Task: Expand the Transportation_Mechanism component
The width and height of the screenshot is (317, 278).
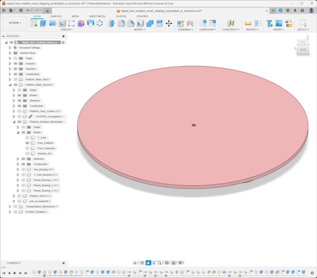Action: pyautogui.click(x=9, y=206)
